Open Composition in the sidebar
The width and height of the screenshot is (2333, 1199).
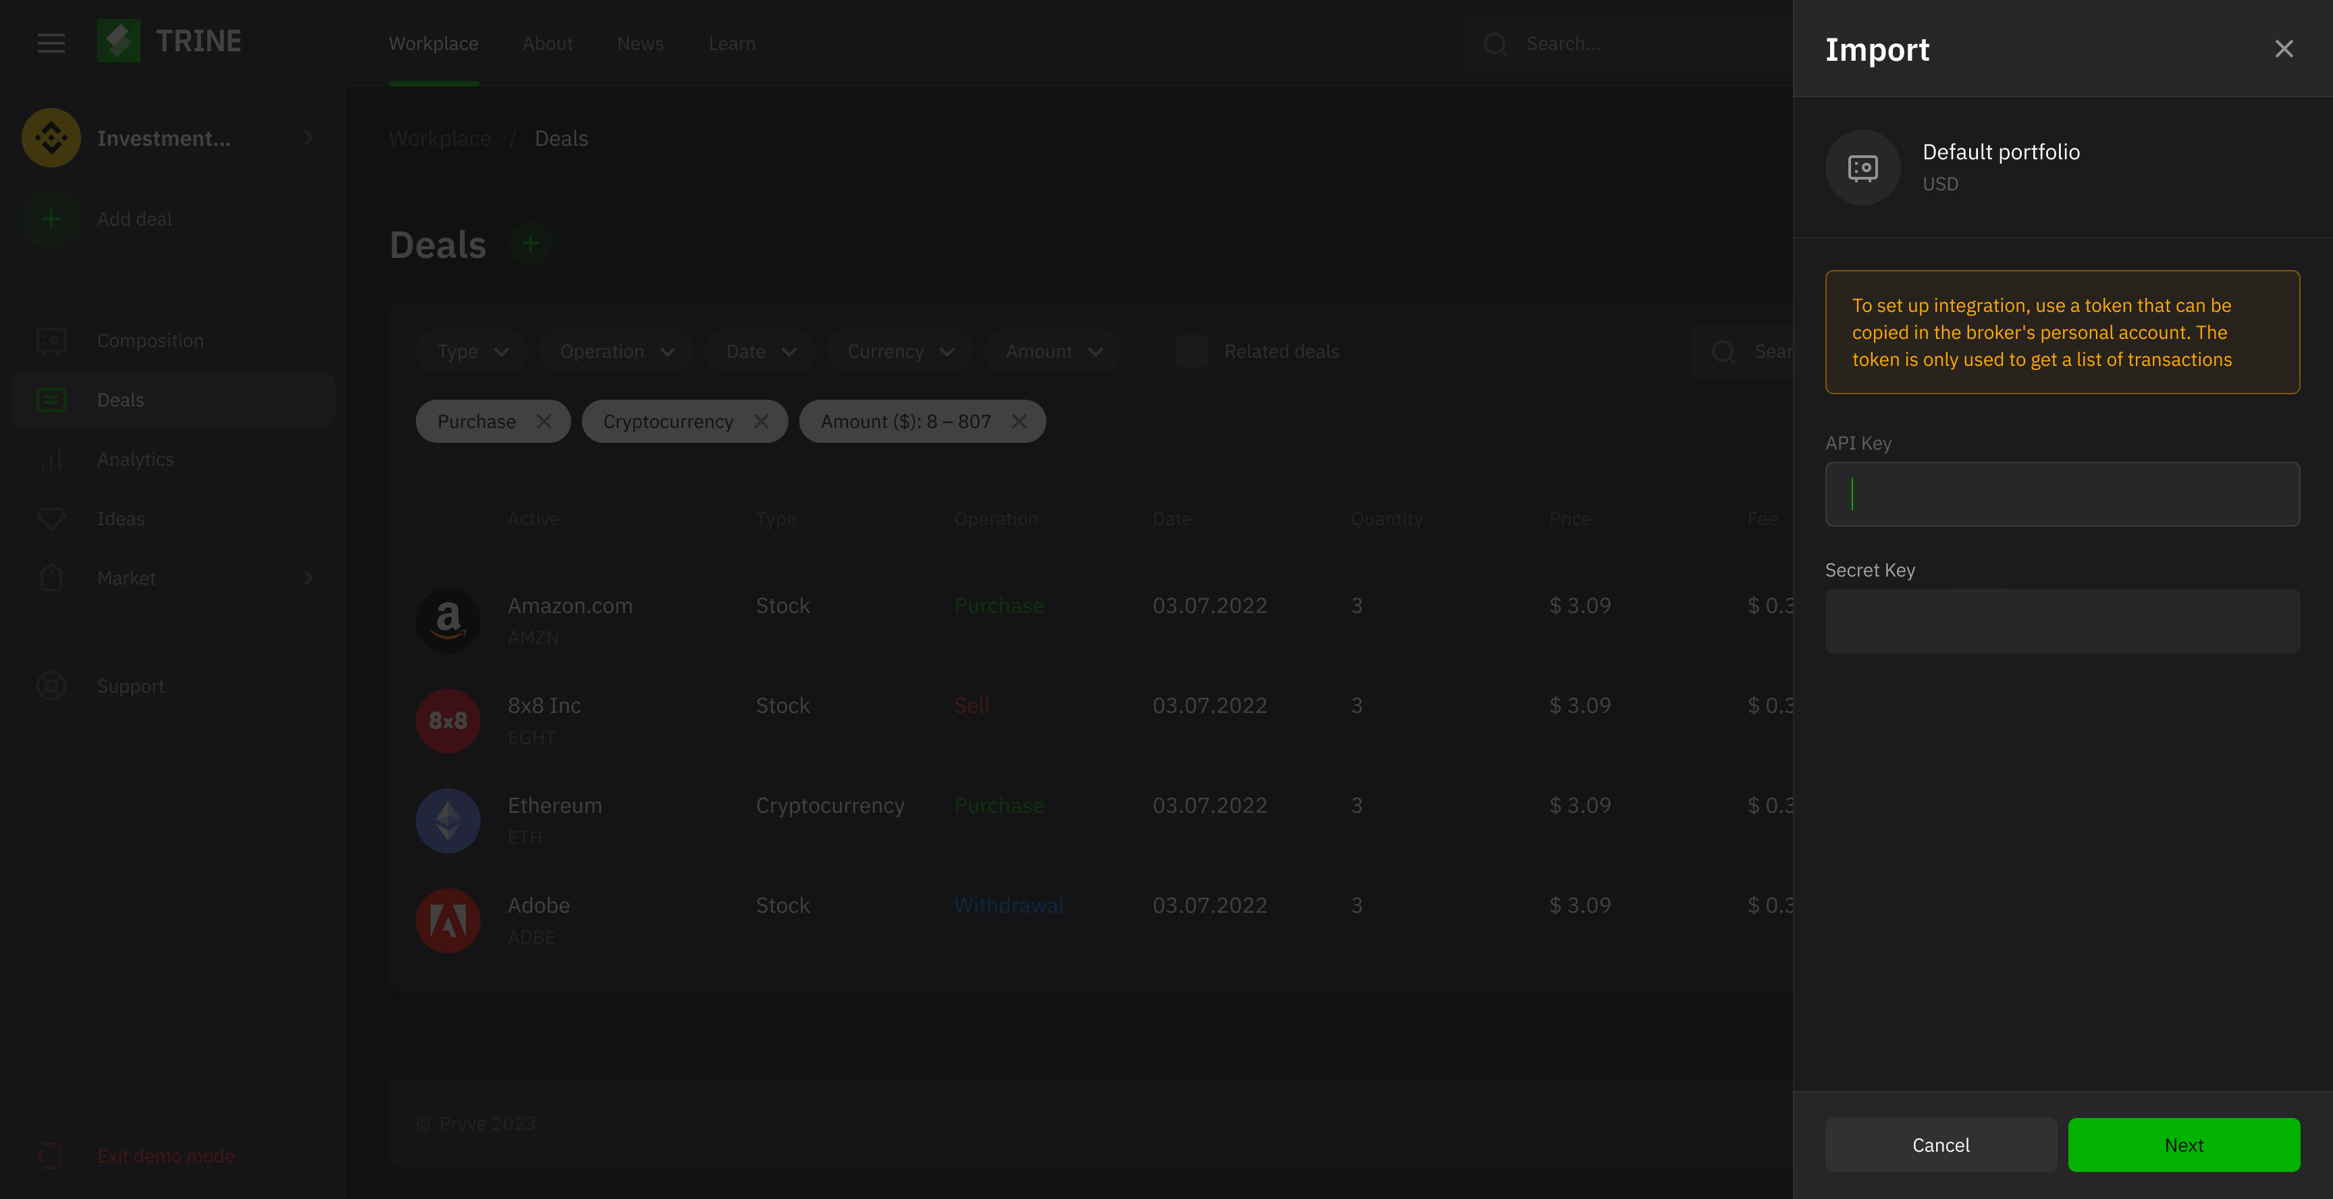tap(149, 340)
